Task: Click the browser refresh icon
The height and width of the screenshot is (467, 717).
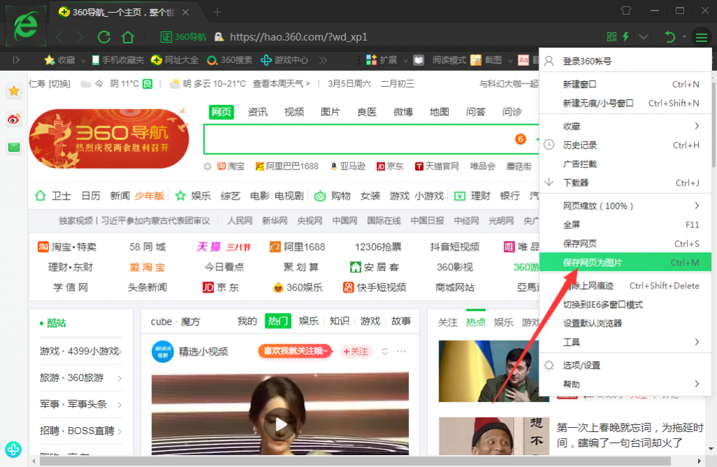Action: click(x=104, y=37)
